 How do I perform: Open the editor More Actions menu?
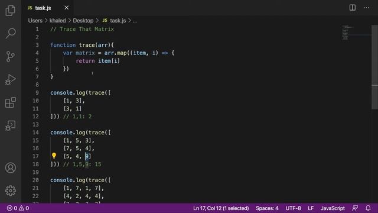[x=366, y=8]
